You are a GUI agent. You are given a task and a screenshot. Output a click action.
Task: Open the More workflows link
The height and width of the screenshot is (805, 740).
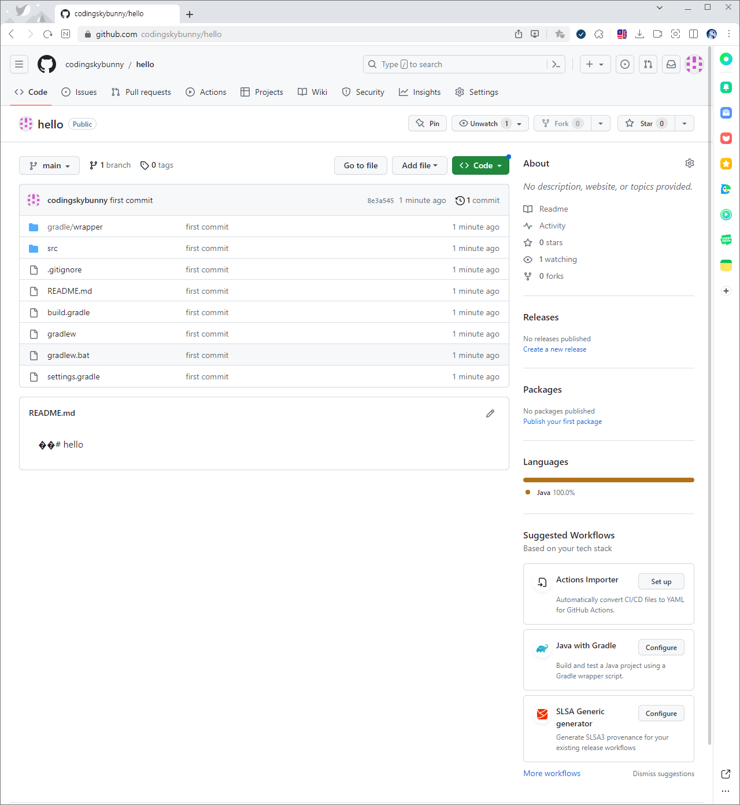point(552,773)
